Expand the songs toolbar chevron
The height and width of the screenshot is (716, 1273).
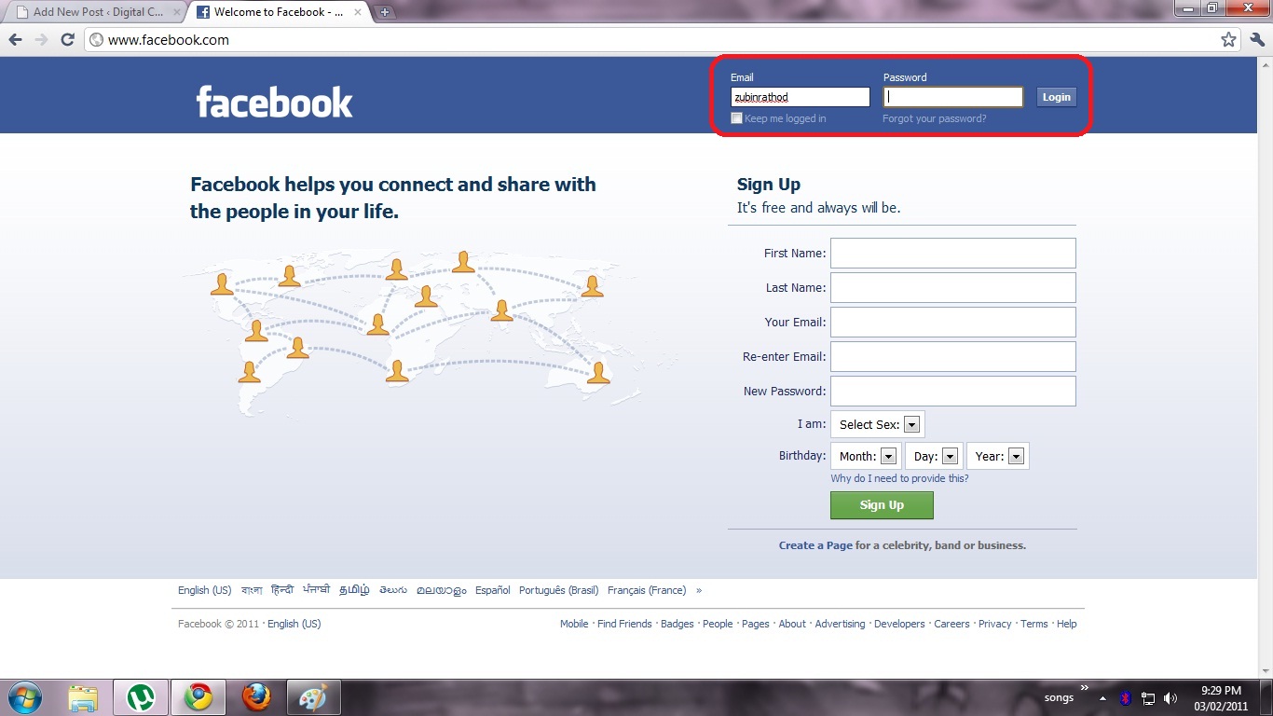(x=1084, y=690)
